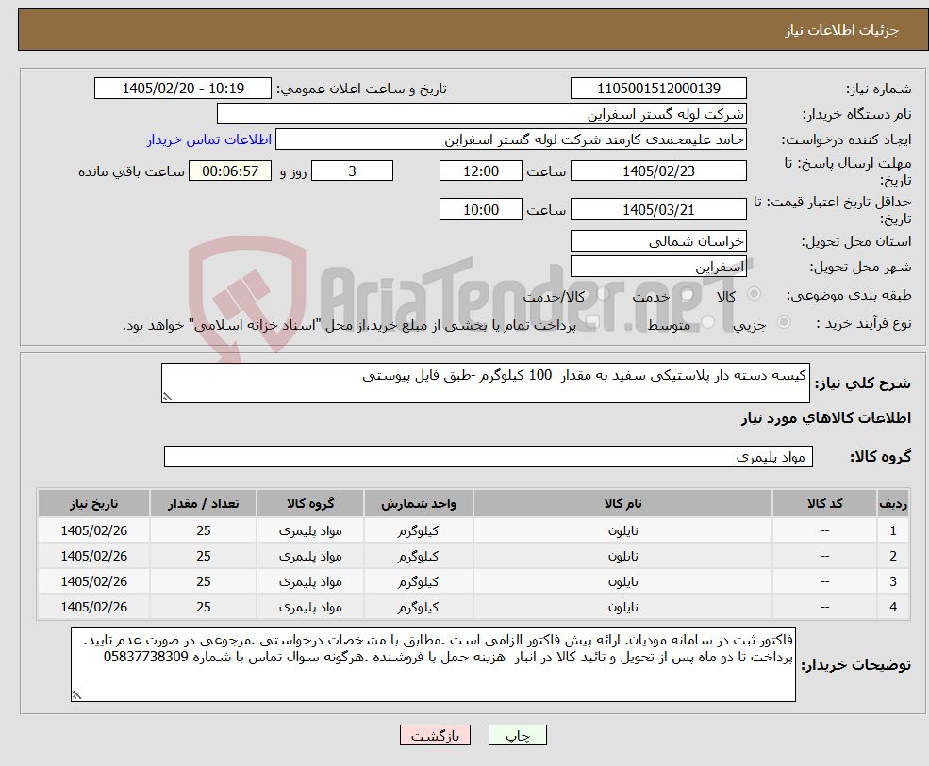929x766 pixels.
Task: Click نایلون in row 3
Action: 622,582
